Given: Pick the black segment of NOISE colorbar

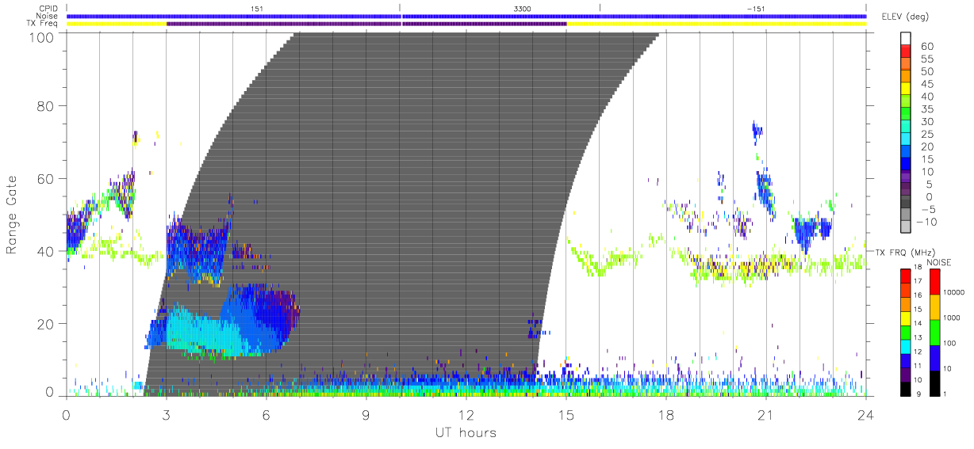Looking at the screenshot, I should coord(934,382).
